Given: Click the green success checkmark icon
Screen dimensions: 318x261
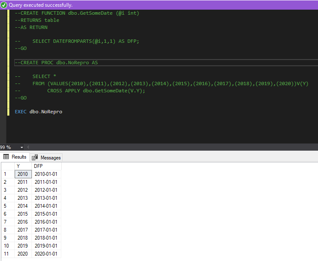Looking at the screenshot, I should click(4, 5).
